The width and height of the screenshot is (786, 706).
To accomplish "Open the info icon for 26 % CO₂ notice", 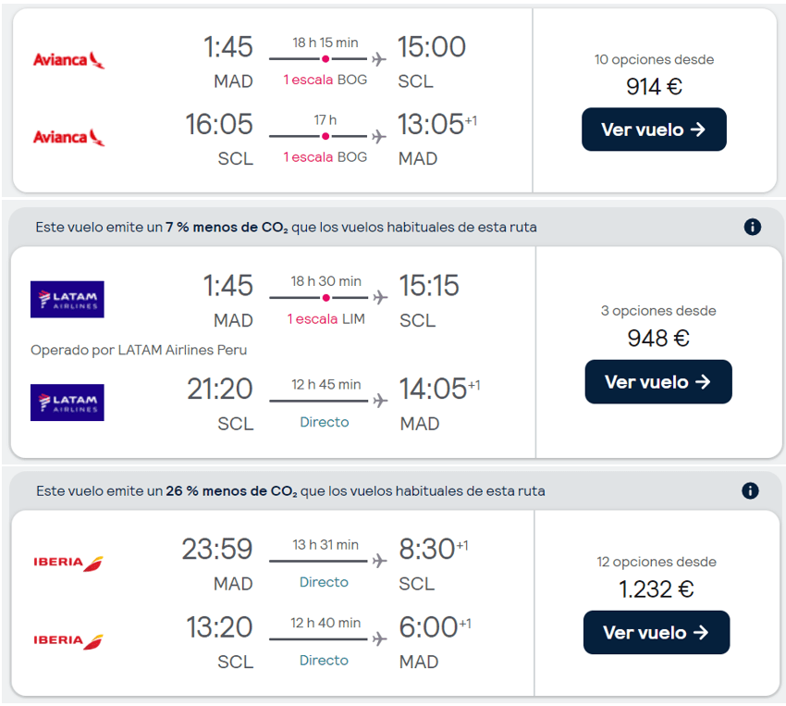I will [750, 490].
